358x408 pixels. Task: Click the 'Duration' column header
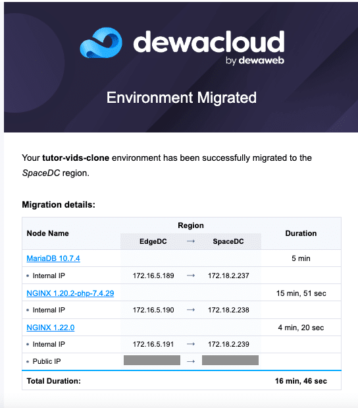[301, 233]
